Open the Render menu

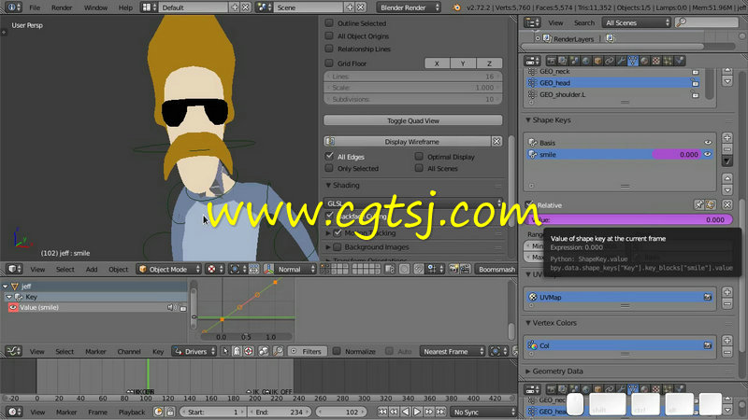coord(62,7)
